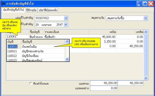
Task: Click the day value 29 in the date field
Action: point(37,25)
